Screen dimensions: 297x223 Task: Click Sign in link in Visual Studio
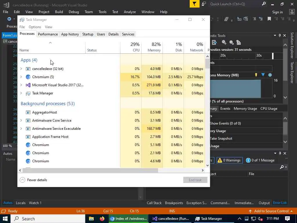click(277, 12)
